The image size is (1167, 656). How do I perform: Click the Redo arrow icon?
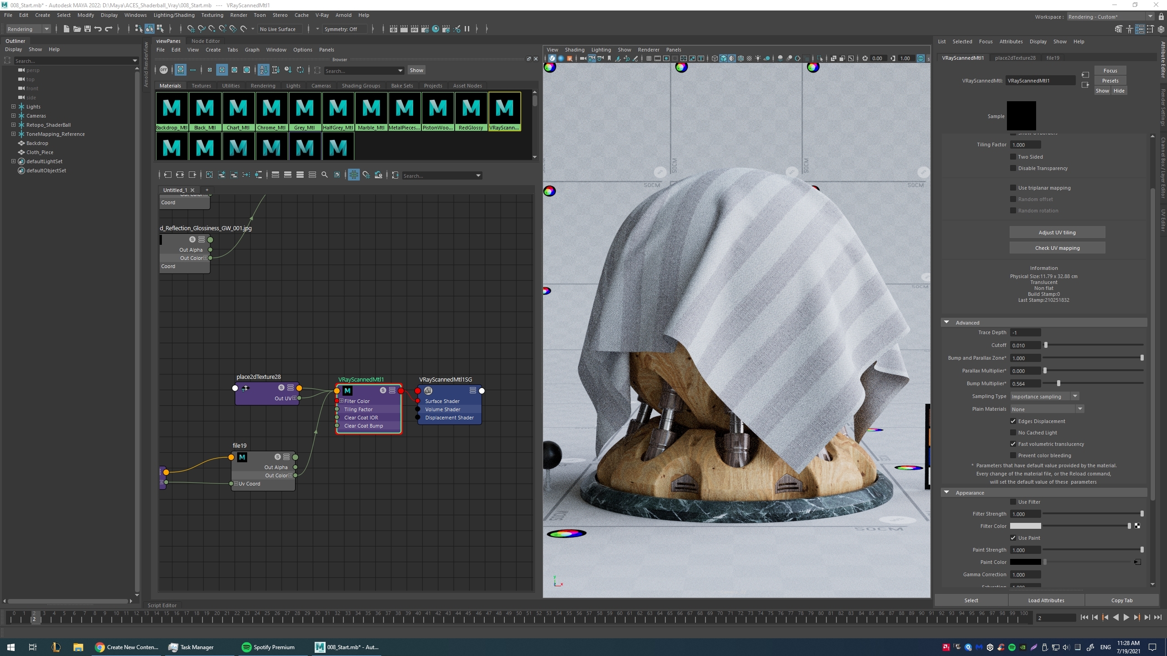(x=109, y=29)
